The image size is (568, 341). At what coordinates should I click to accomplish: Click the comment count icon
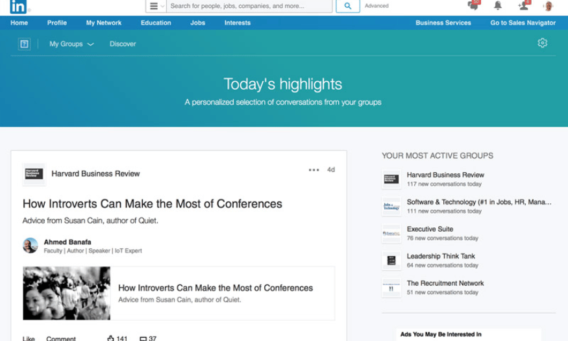143,339
